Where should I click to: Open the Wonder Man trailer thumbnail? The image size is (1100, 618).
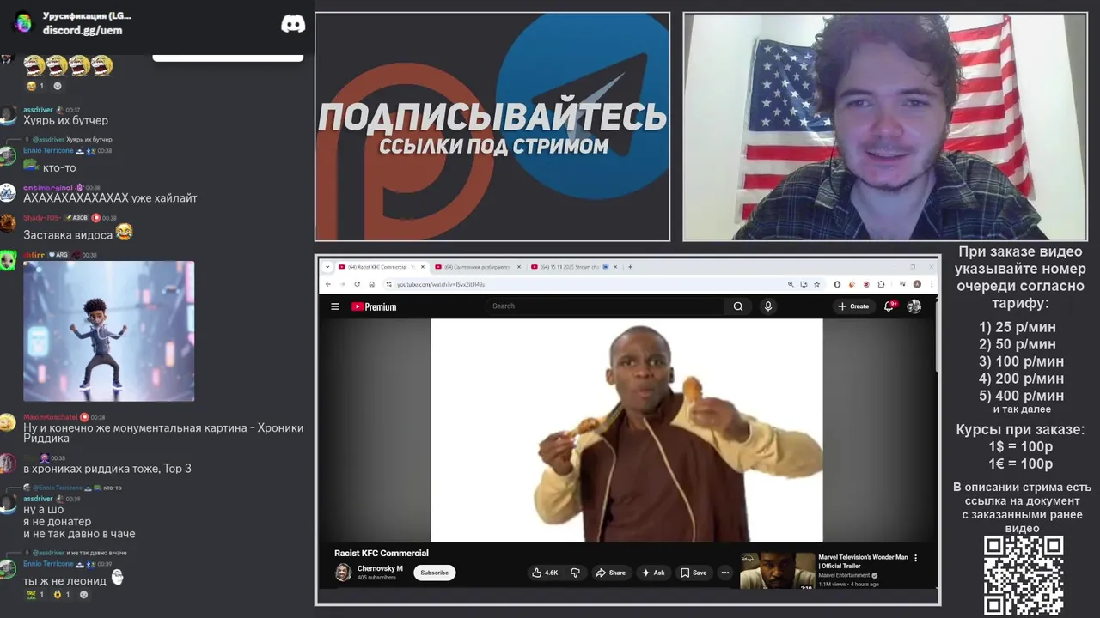point(777,571)
